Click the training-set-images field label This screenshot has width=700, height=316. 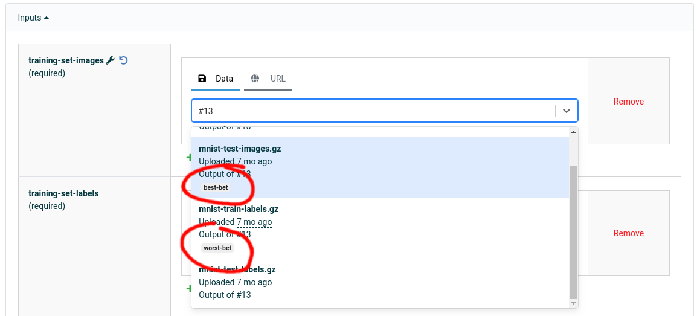point(66,60)
